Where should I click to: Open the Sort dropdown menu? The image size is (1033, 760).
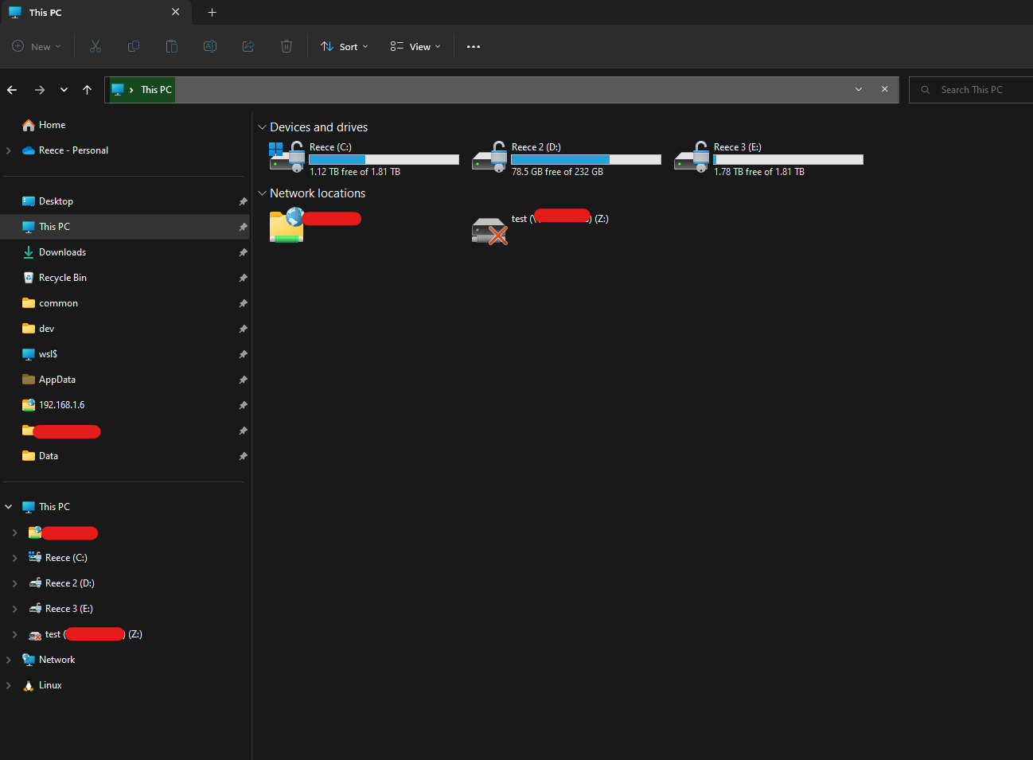pyautogui.click(x=345, y=46)
